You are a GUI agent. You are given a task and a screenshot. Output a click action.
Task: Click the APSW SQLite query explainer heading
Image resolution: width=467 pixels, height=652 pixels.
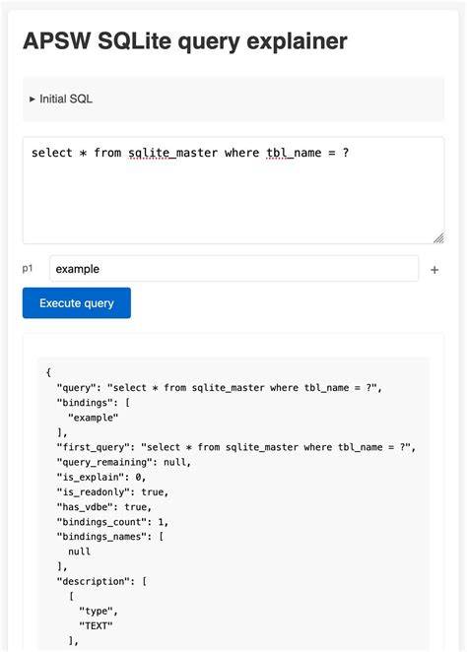click(185, 41)
